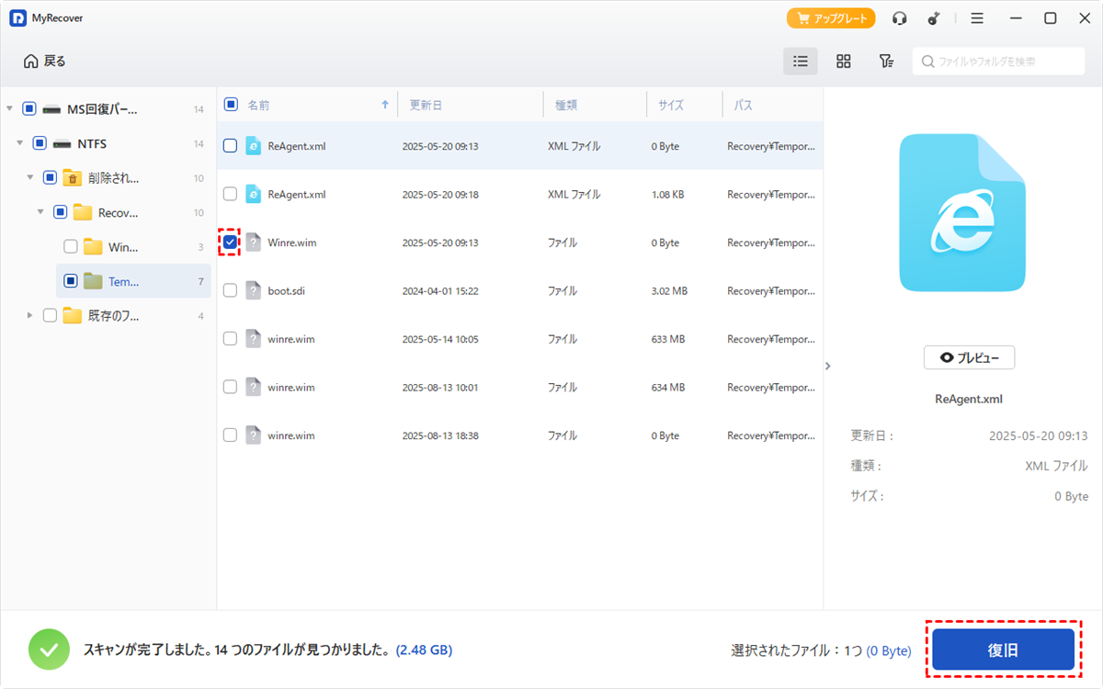Click the Recov... folder icon in tree
This screenshot has height=689, width=1103.
pyautogui.click(x=83, y=212)
